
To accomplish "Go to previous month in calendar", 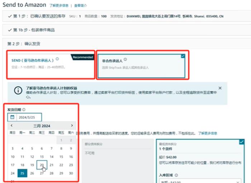I will [12, 126].
